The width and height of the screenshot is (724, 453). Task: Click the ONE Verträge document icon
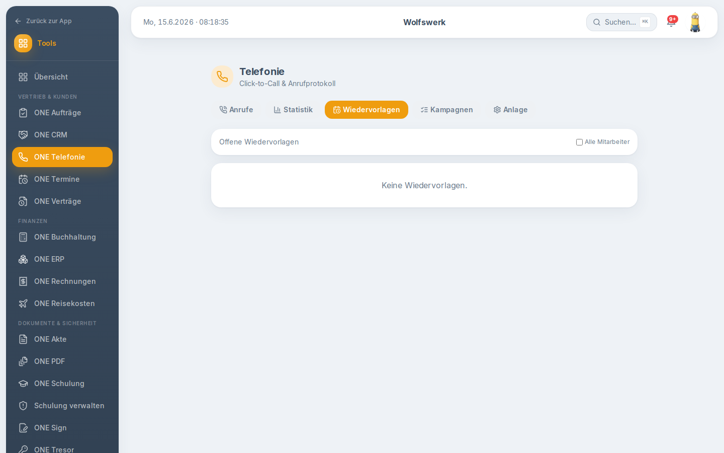tap(23, 201)
